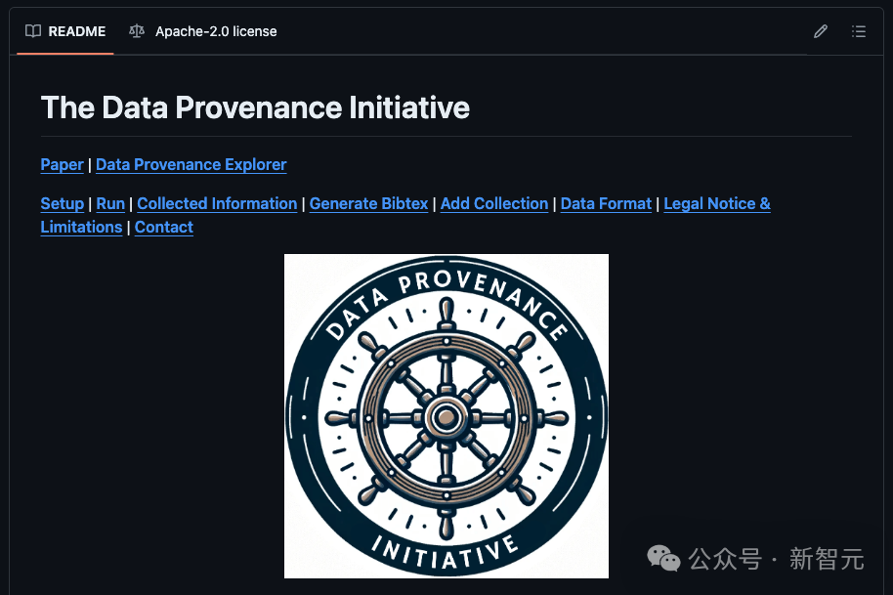
Task: Switch to the README tab
Action: 65,31
